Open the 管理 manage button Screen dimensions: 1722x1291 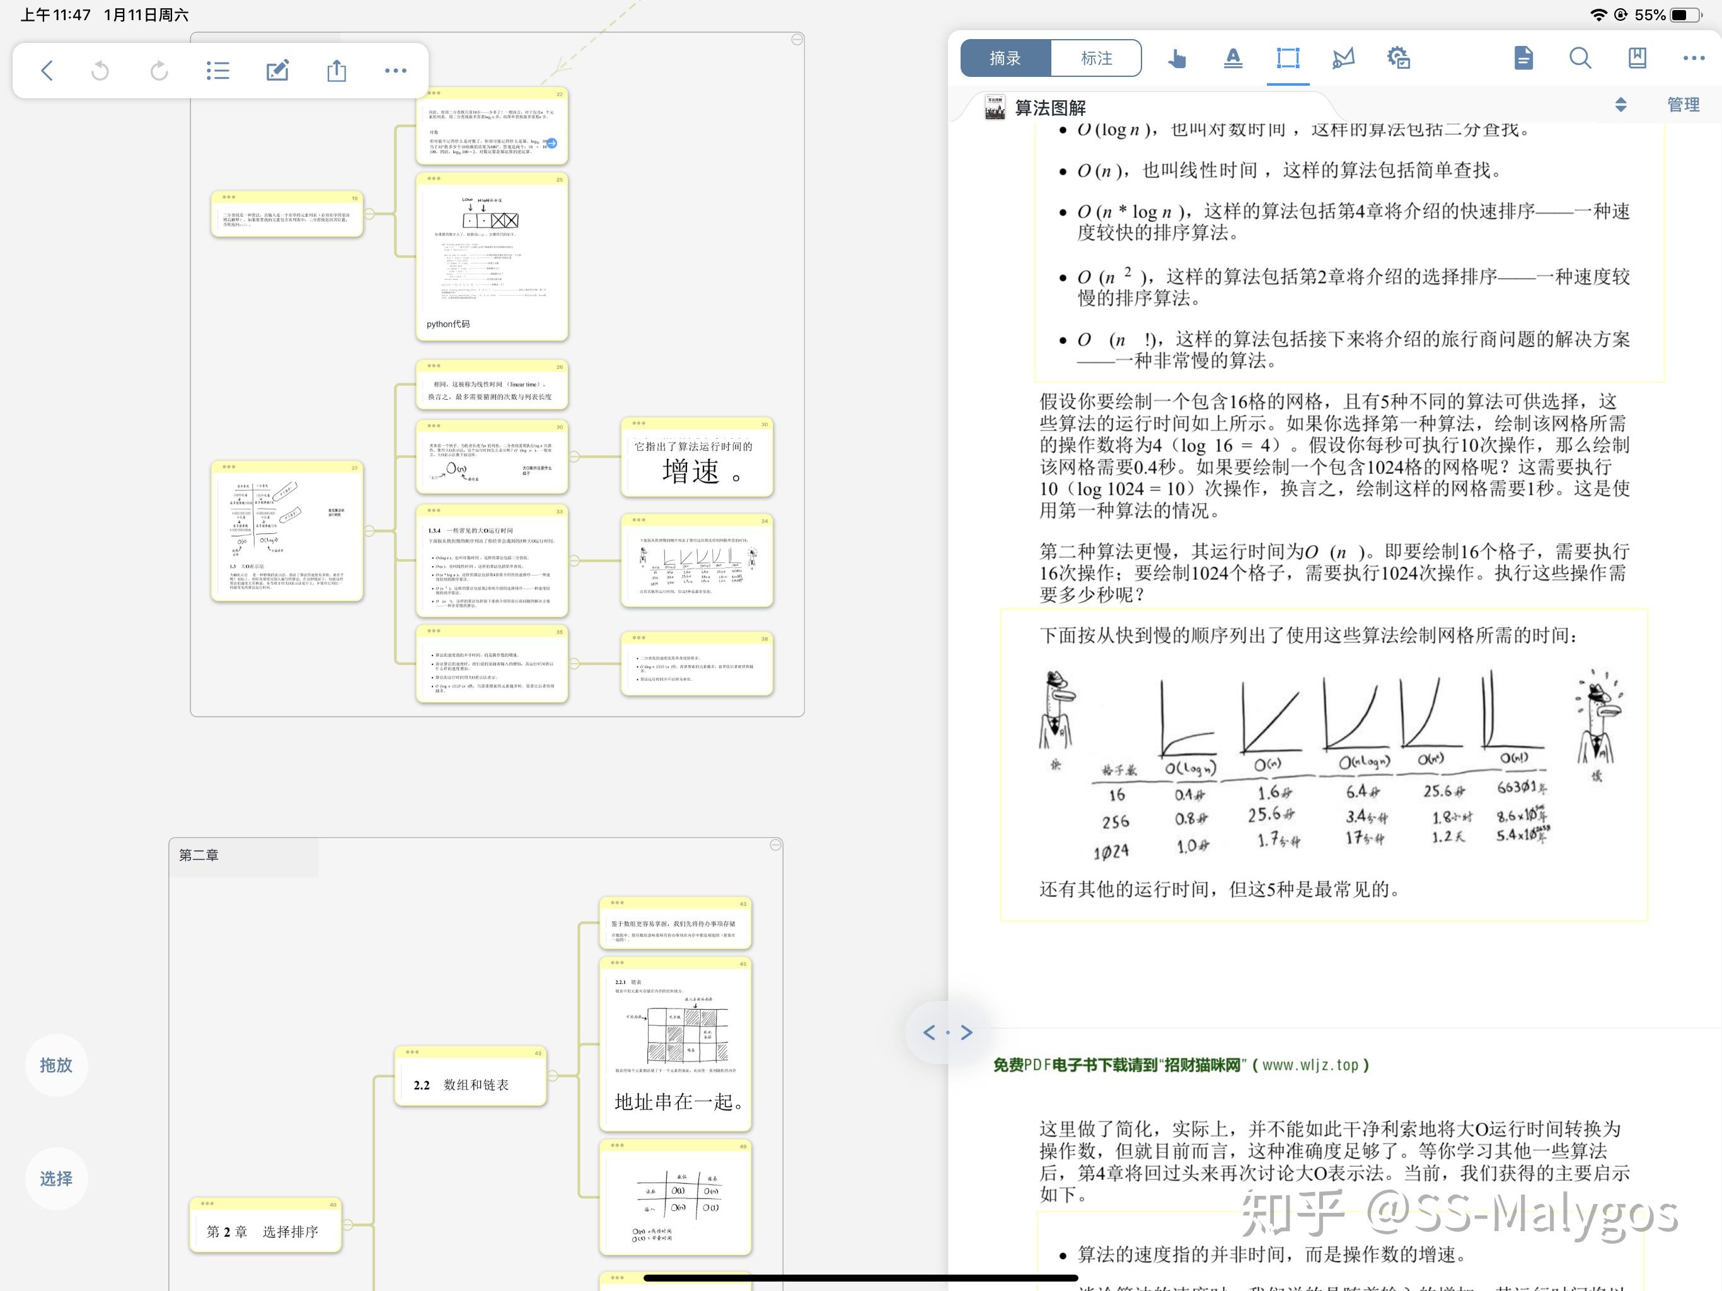click(1683, 105)
